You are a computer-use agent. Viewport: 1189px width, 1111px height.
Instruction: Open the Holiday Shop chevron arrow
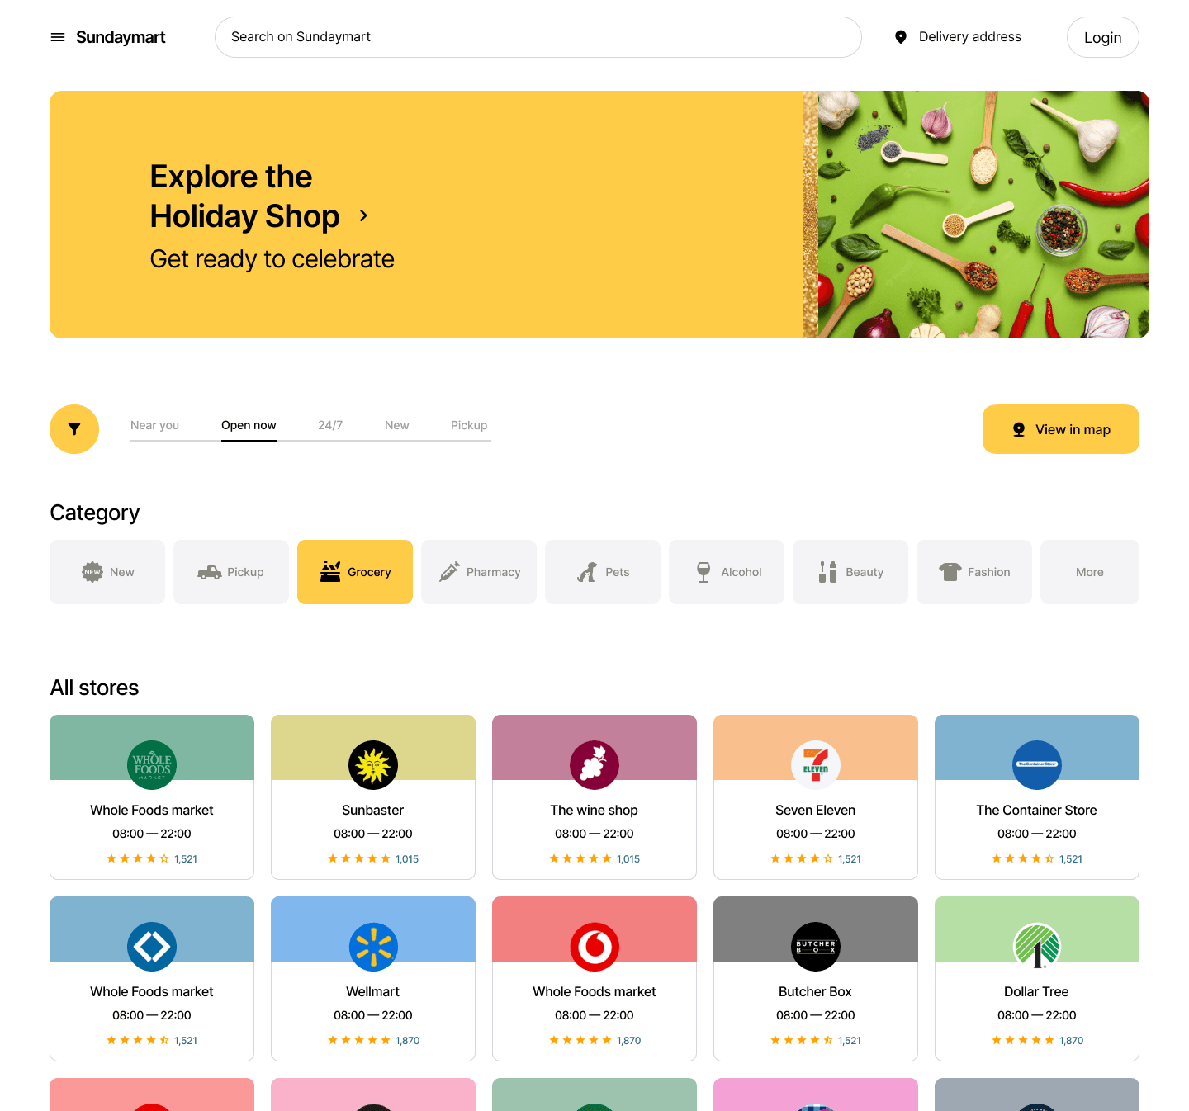click(x=363, y=215)
